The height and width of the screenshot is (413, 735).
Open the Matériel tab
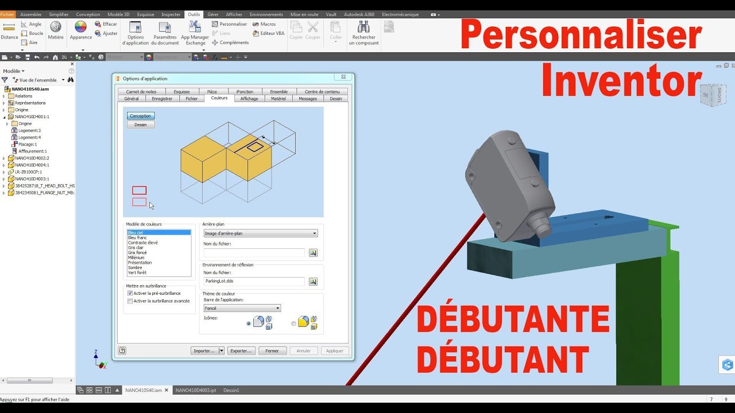click(278, 99)
